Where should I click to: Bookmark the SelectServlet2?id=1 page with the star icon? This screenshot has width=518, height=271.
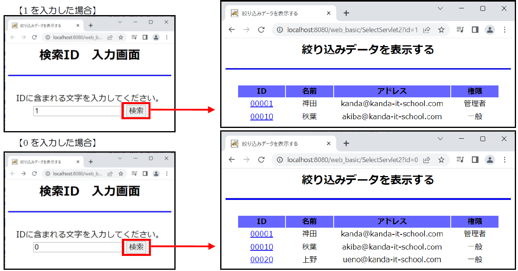pos(441,30)
